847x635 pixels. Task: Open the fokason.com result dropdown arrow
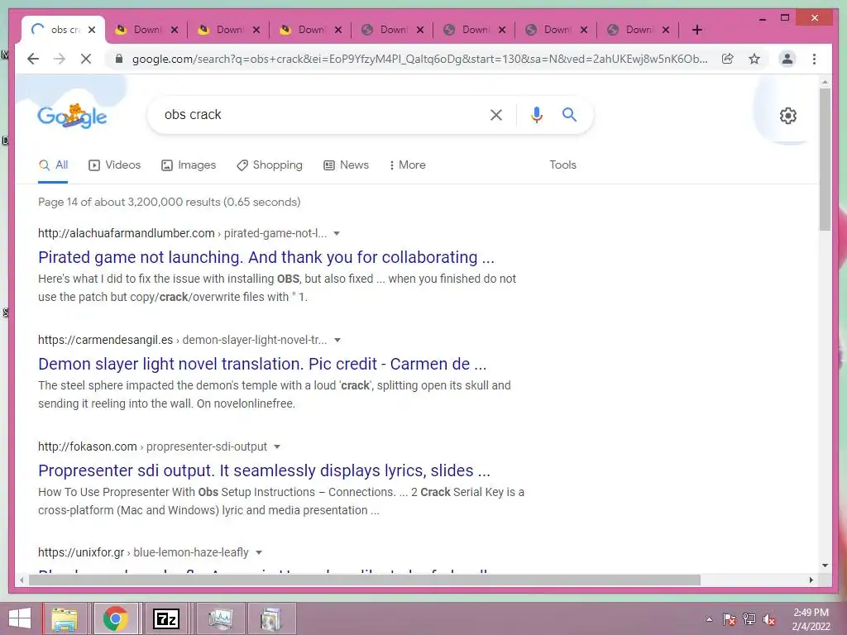[277, 447]
